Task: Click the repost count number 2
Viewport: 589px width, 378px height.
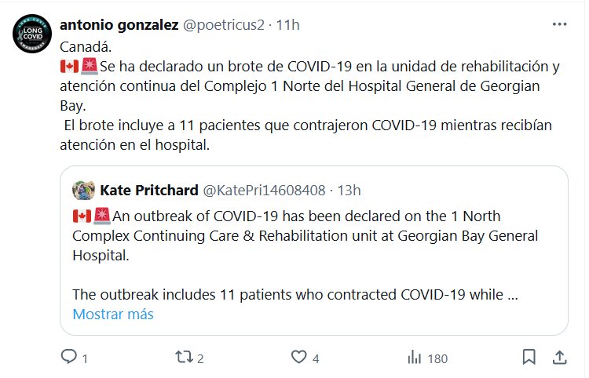Action: pyautogui.click(x=201, y=358)
